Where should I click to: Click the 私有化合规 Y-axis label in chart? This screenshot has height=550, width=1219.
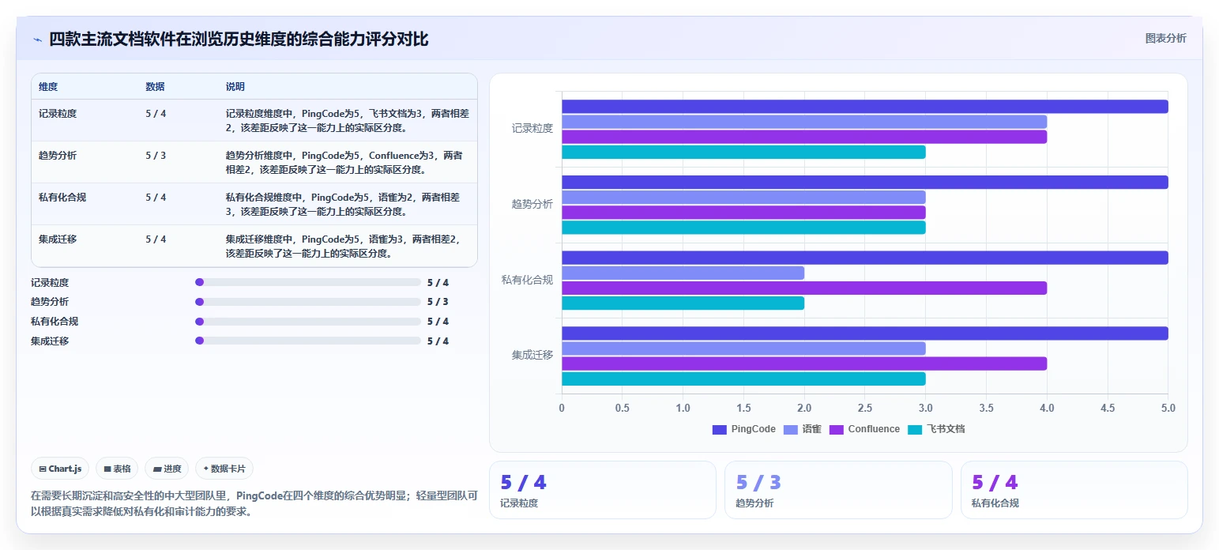point(527,280)
